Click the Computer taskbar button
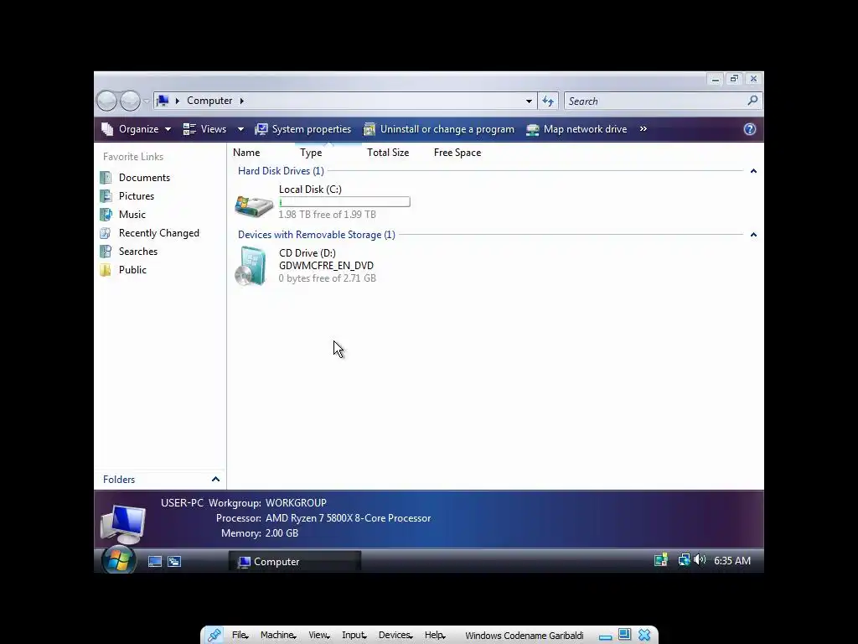Image resolution: width=858 pixels, height=644 pixels. (x=294, y=562)
